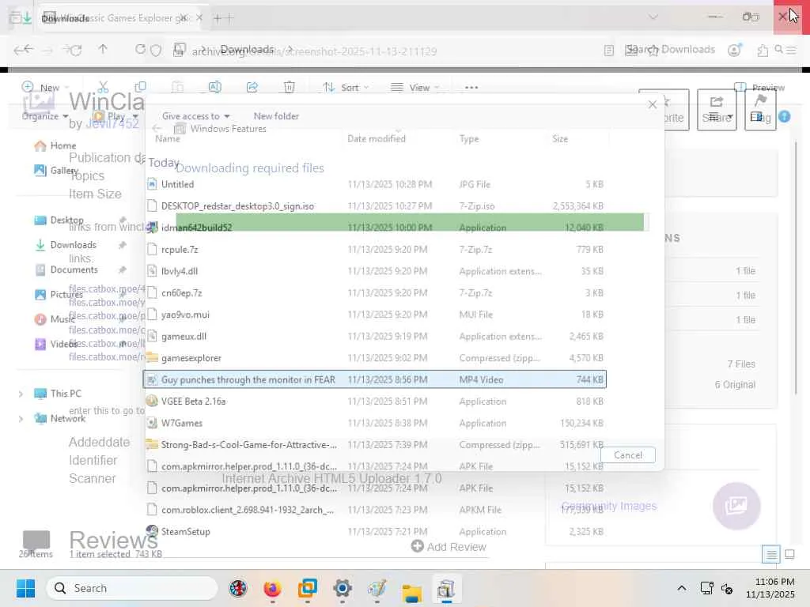The height and width of the screenshot is (607, 810).
Task: Select the W7Games application
Action: point(374,423)
